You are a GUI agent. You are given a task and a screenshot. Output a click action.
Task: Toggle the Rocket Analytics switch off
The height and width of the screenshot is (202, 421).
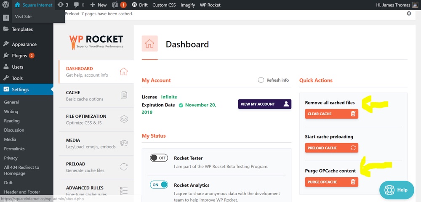159,185
